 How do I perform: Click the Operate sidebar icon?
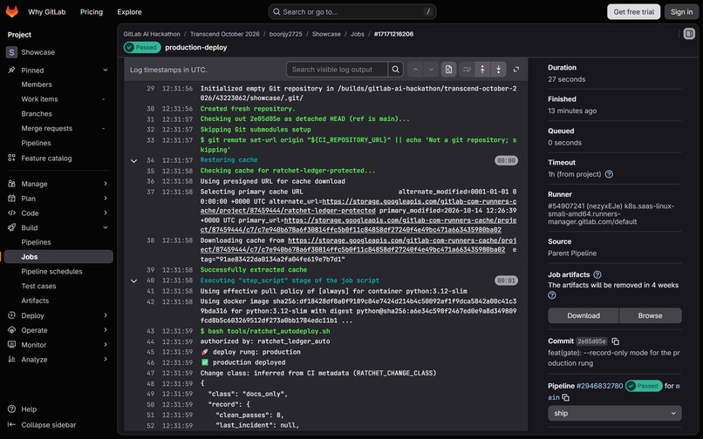(11, 330)
